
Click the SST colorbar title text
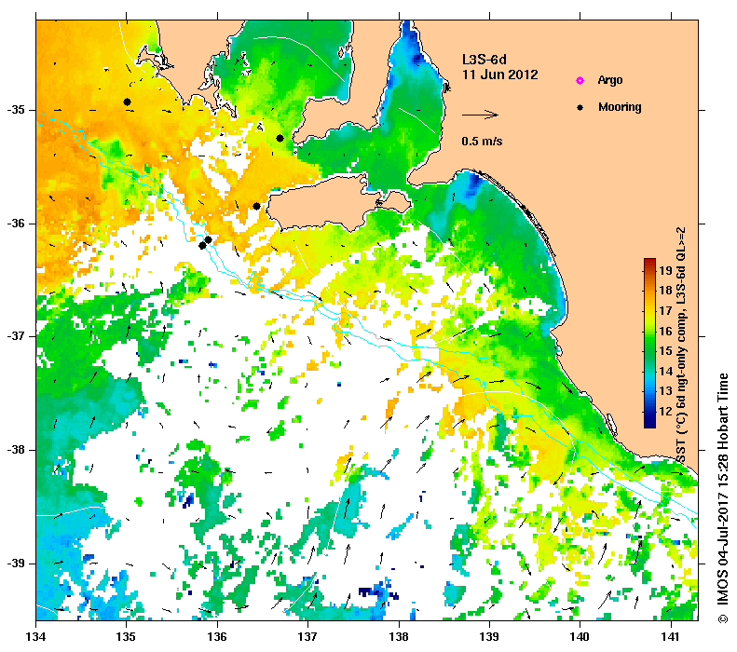[x=681, y=346]
